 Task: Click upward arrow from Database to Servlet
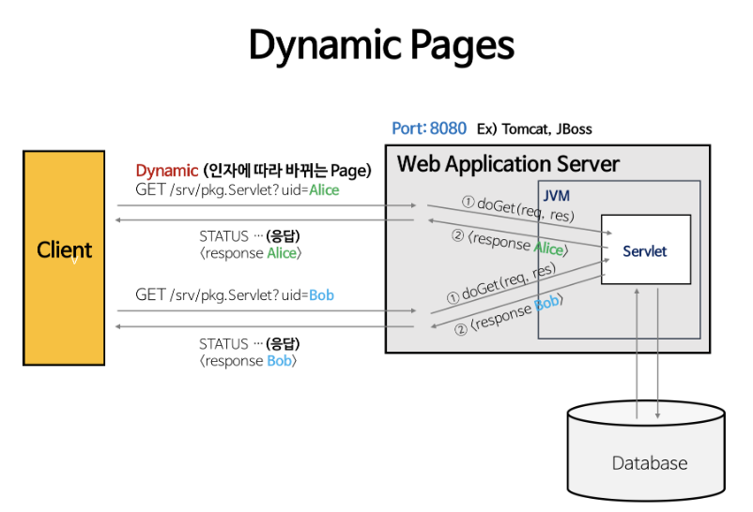[637, 354]
